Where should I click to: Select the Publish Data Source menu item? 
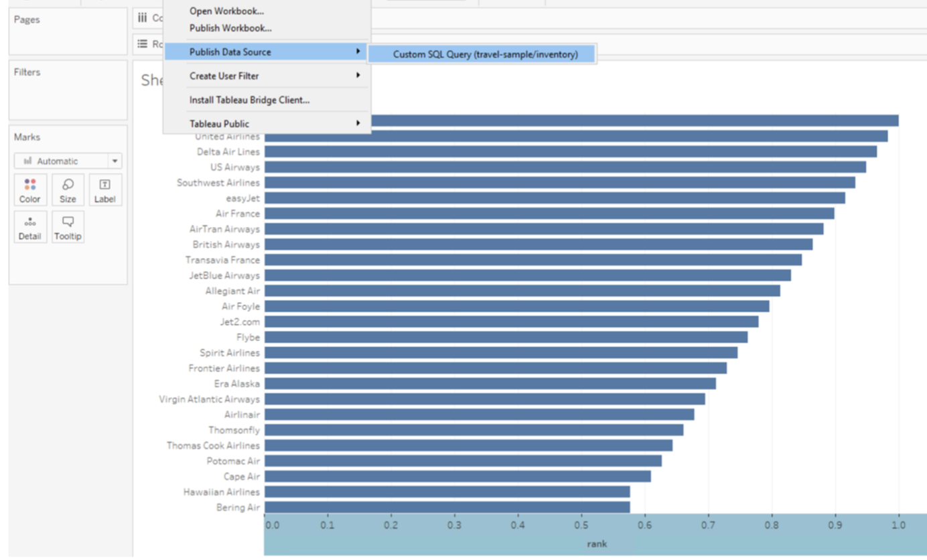(x=266, y=52)
